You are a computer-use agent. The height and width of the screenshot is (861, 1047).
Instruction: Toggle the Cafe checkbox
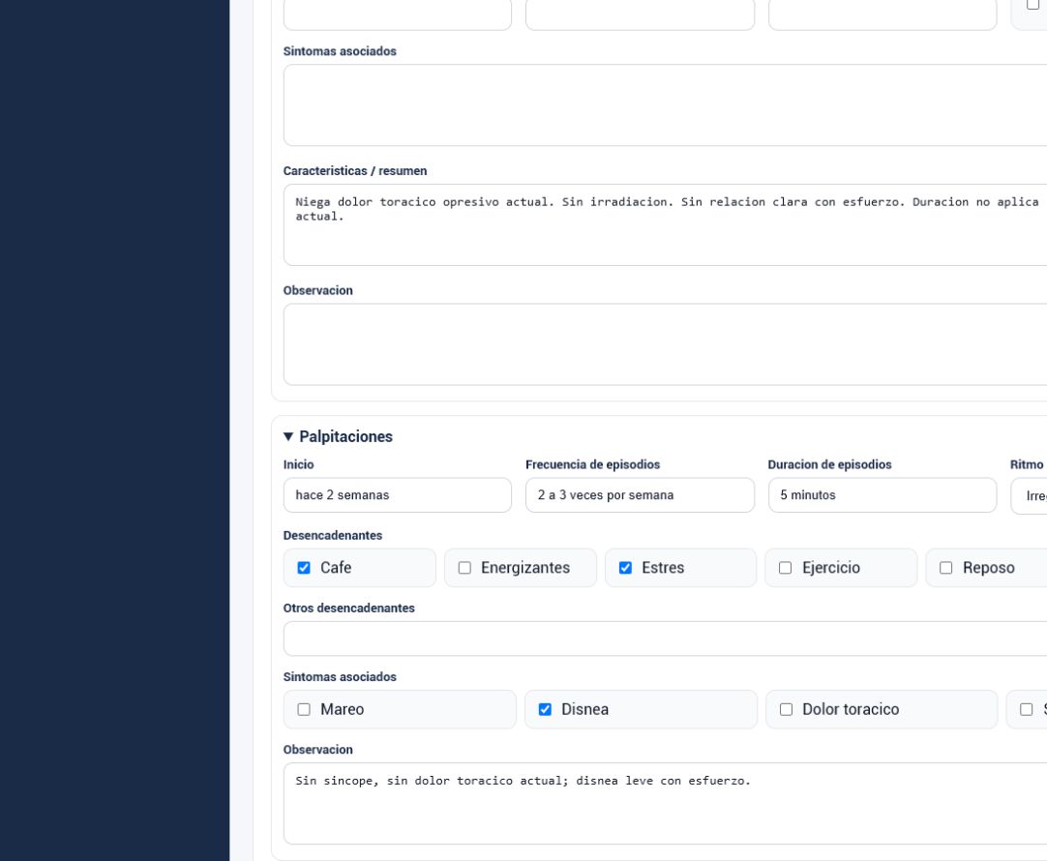304,568
